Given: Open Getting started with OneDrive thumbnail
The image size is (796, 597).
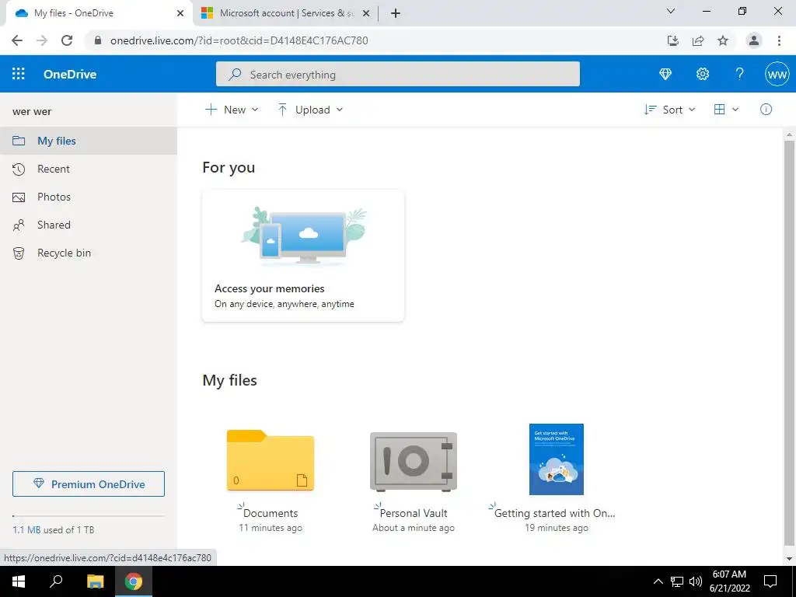Looking at the screenshot, I should (557, 459).
